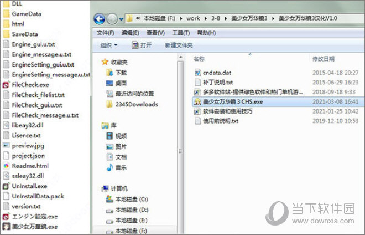This screenshot has height=235, width=365.
Task: Expand hidden breadcrumb chevron in address bar
Action: point(138,18)
